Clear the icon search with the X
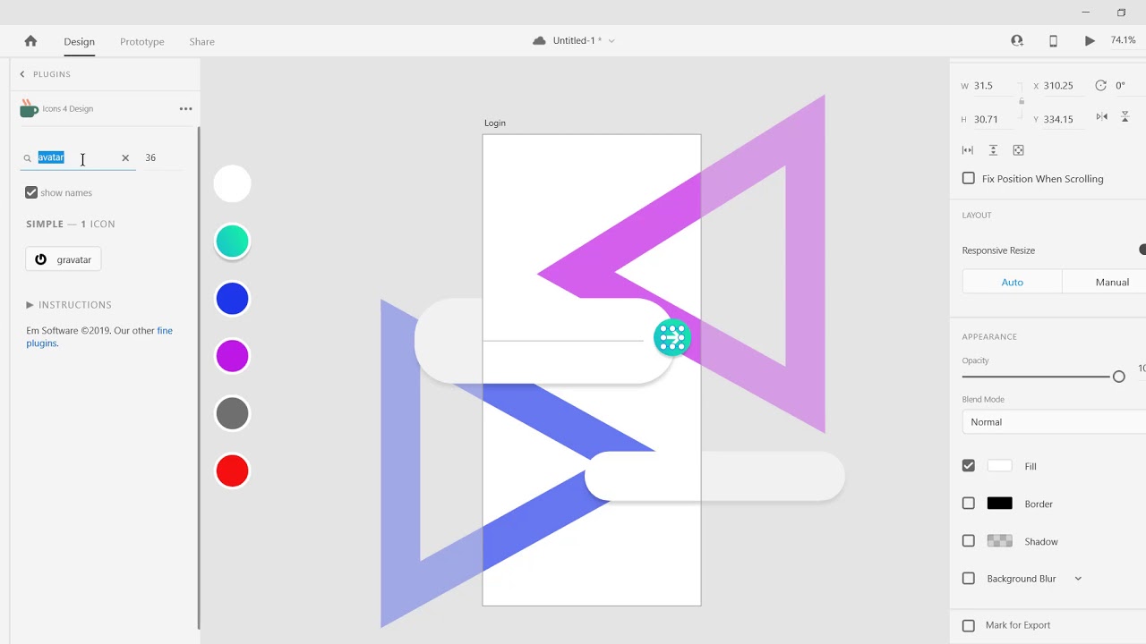The image size is (1146, 644). tap(125, 157)
